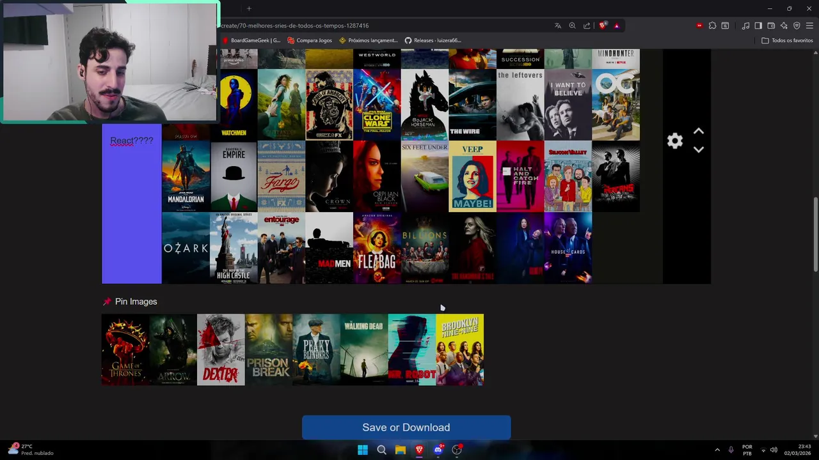Open the Releases luizera66 GitHub bookmark
Viewport: 819px width, 460px height.
coord(433,40)
